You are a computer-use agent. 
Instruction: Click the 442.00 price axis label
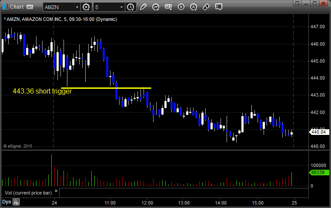[318, 112]
